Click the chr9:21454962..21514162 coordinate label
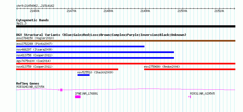The width and height of the screenshot is (243, 112). 35,6
